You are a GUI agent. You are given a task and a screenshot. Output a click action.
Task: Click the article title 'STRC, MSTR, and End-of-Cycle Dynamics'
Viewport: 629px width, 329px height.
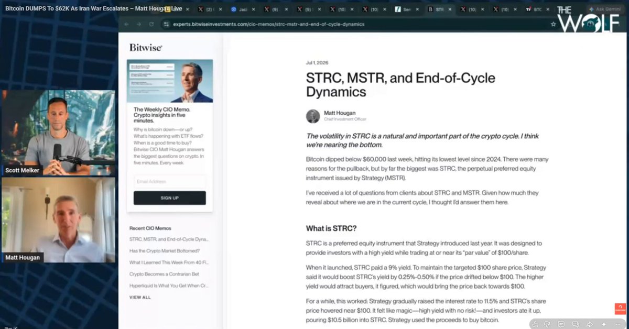click(x=400, y=85)
